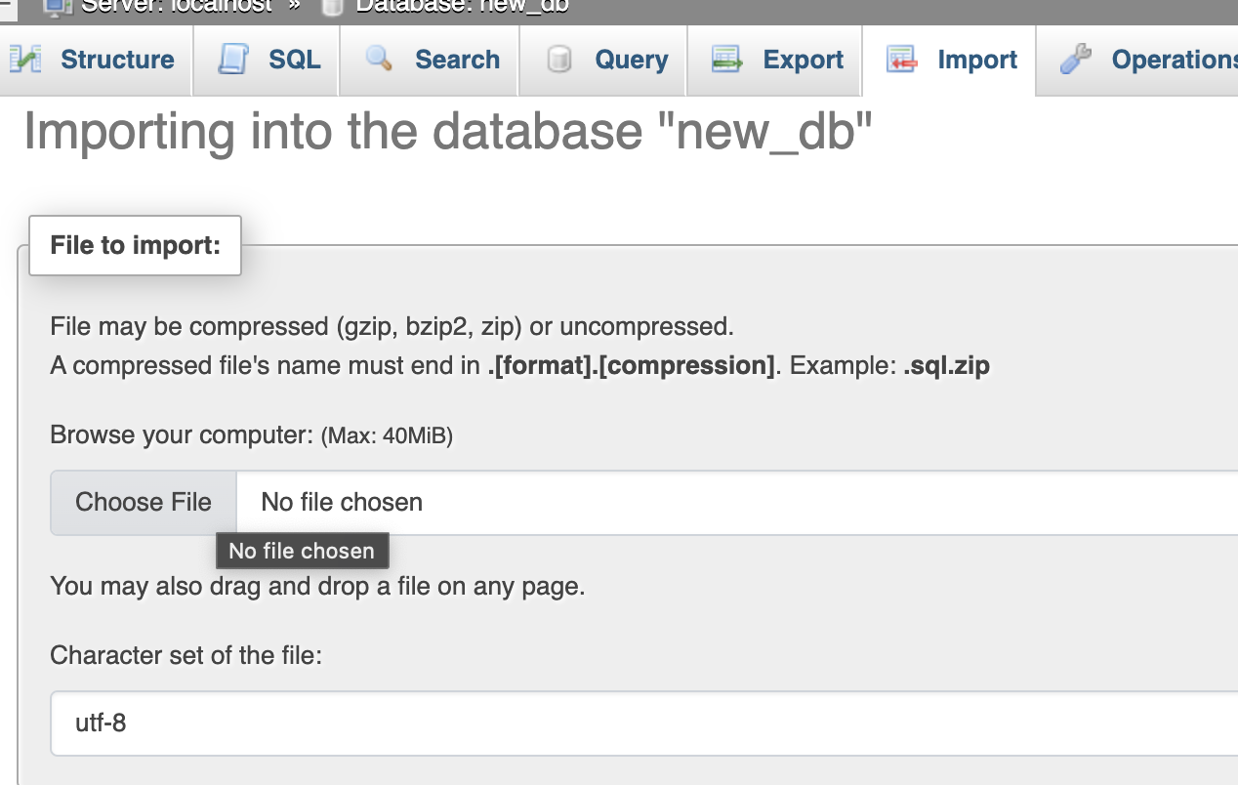1238x785 pixels.
Task: Select the Import tab label
Action: (976, 60)
